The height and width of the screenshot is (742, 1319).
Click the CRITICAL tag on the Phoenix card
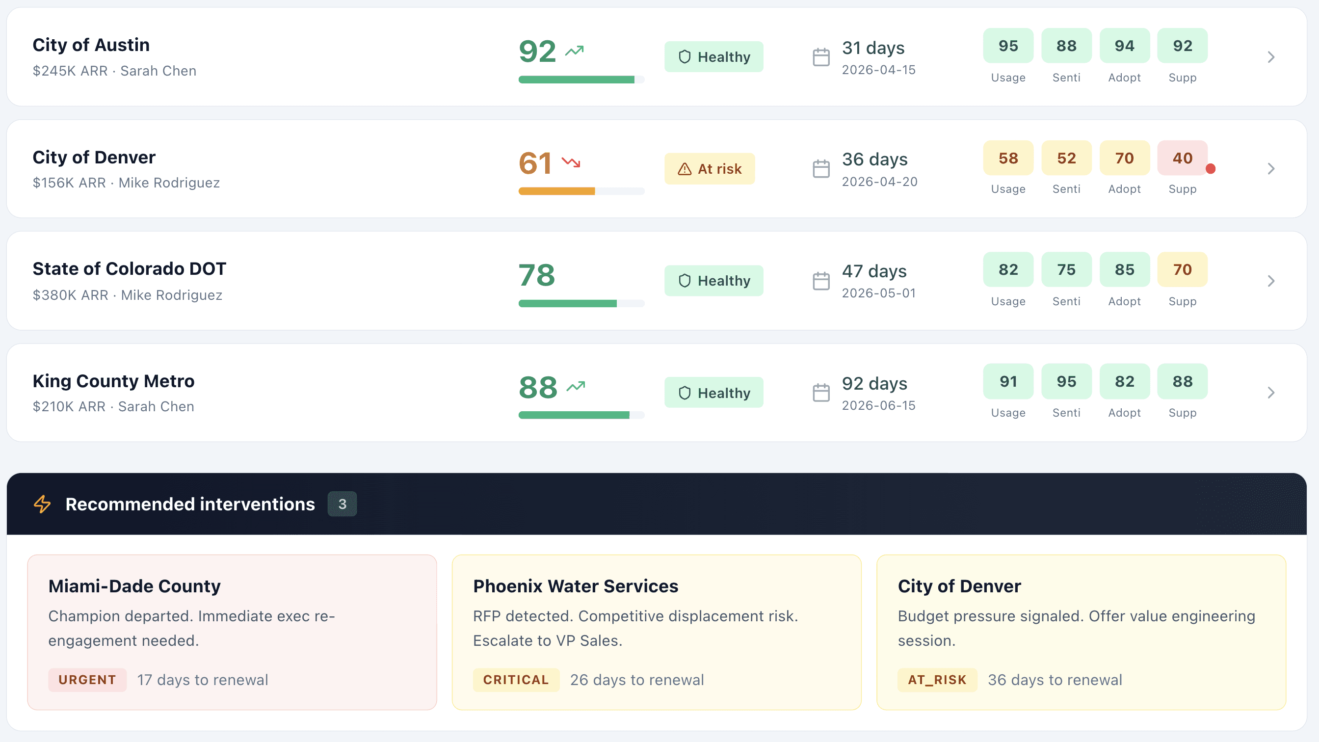point(516,680)
